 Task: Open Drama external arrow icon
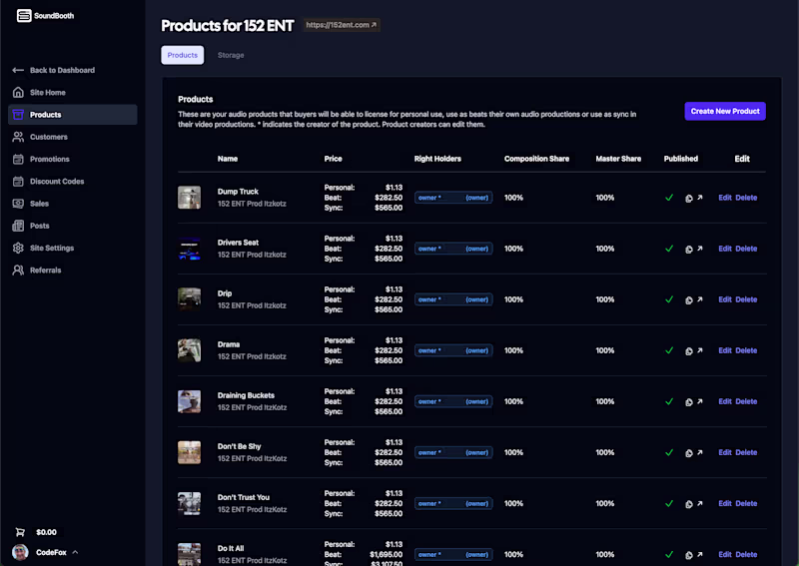click(x=700, y=350)
